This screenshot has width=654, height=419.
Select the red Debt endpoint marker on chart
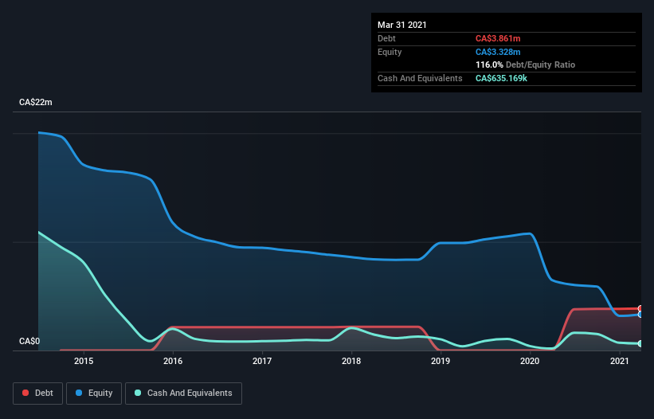(x=640, y=308)
